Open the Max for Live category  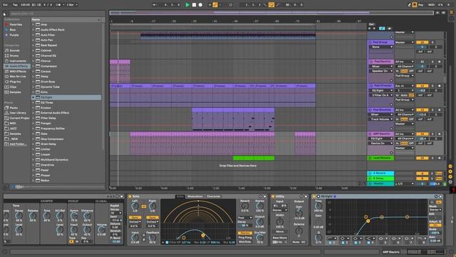tap(18, 76)
